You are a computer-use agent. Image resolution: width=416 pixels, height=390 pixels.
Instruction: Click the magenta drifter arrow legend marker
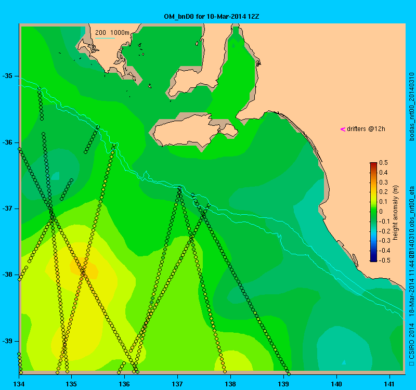(x=343, y=129)
